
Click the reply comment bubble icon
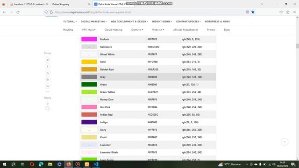48,108
